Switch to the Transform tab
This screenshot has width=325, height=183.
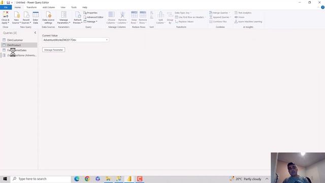coord(31,8)
